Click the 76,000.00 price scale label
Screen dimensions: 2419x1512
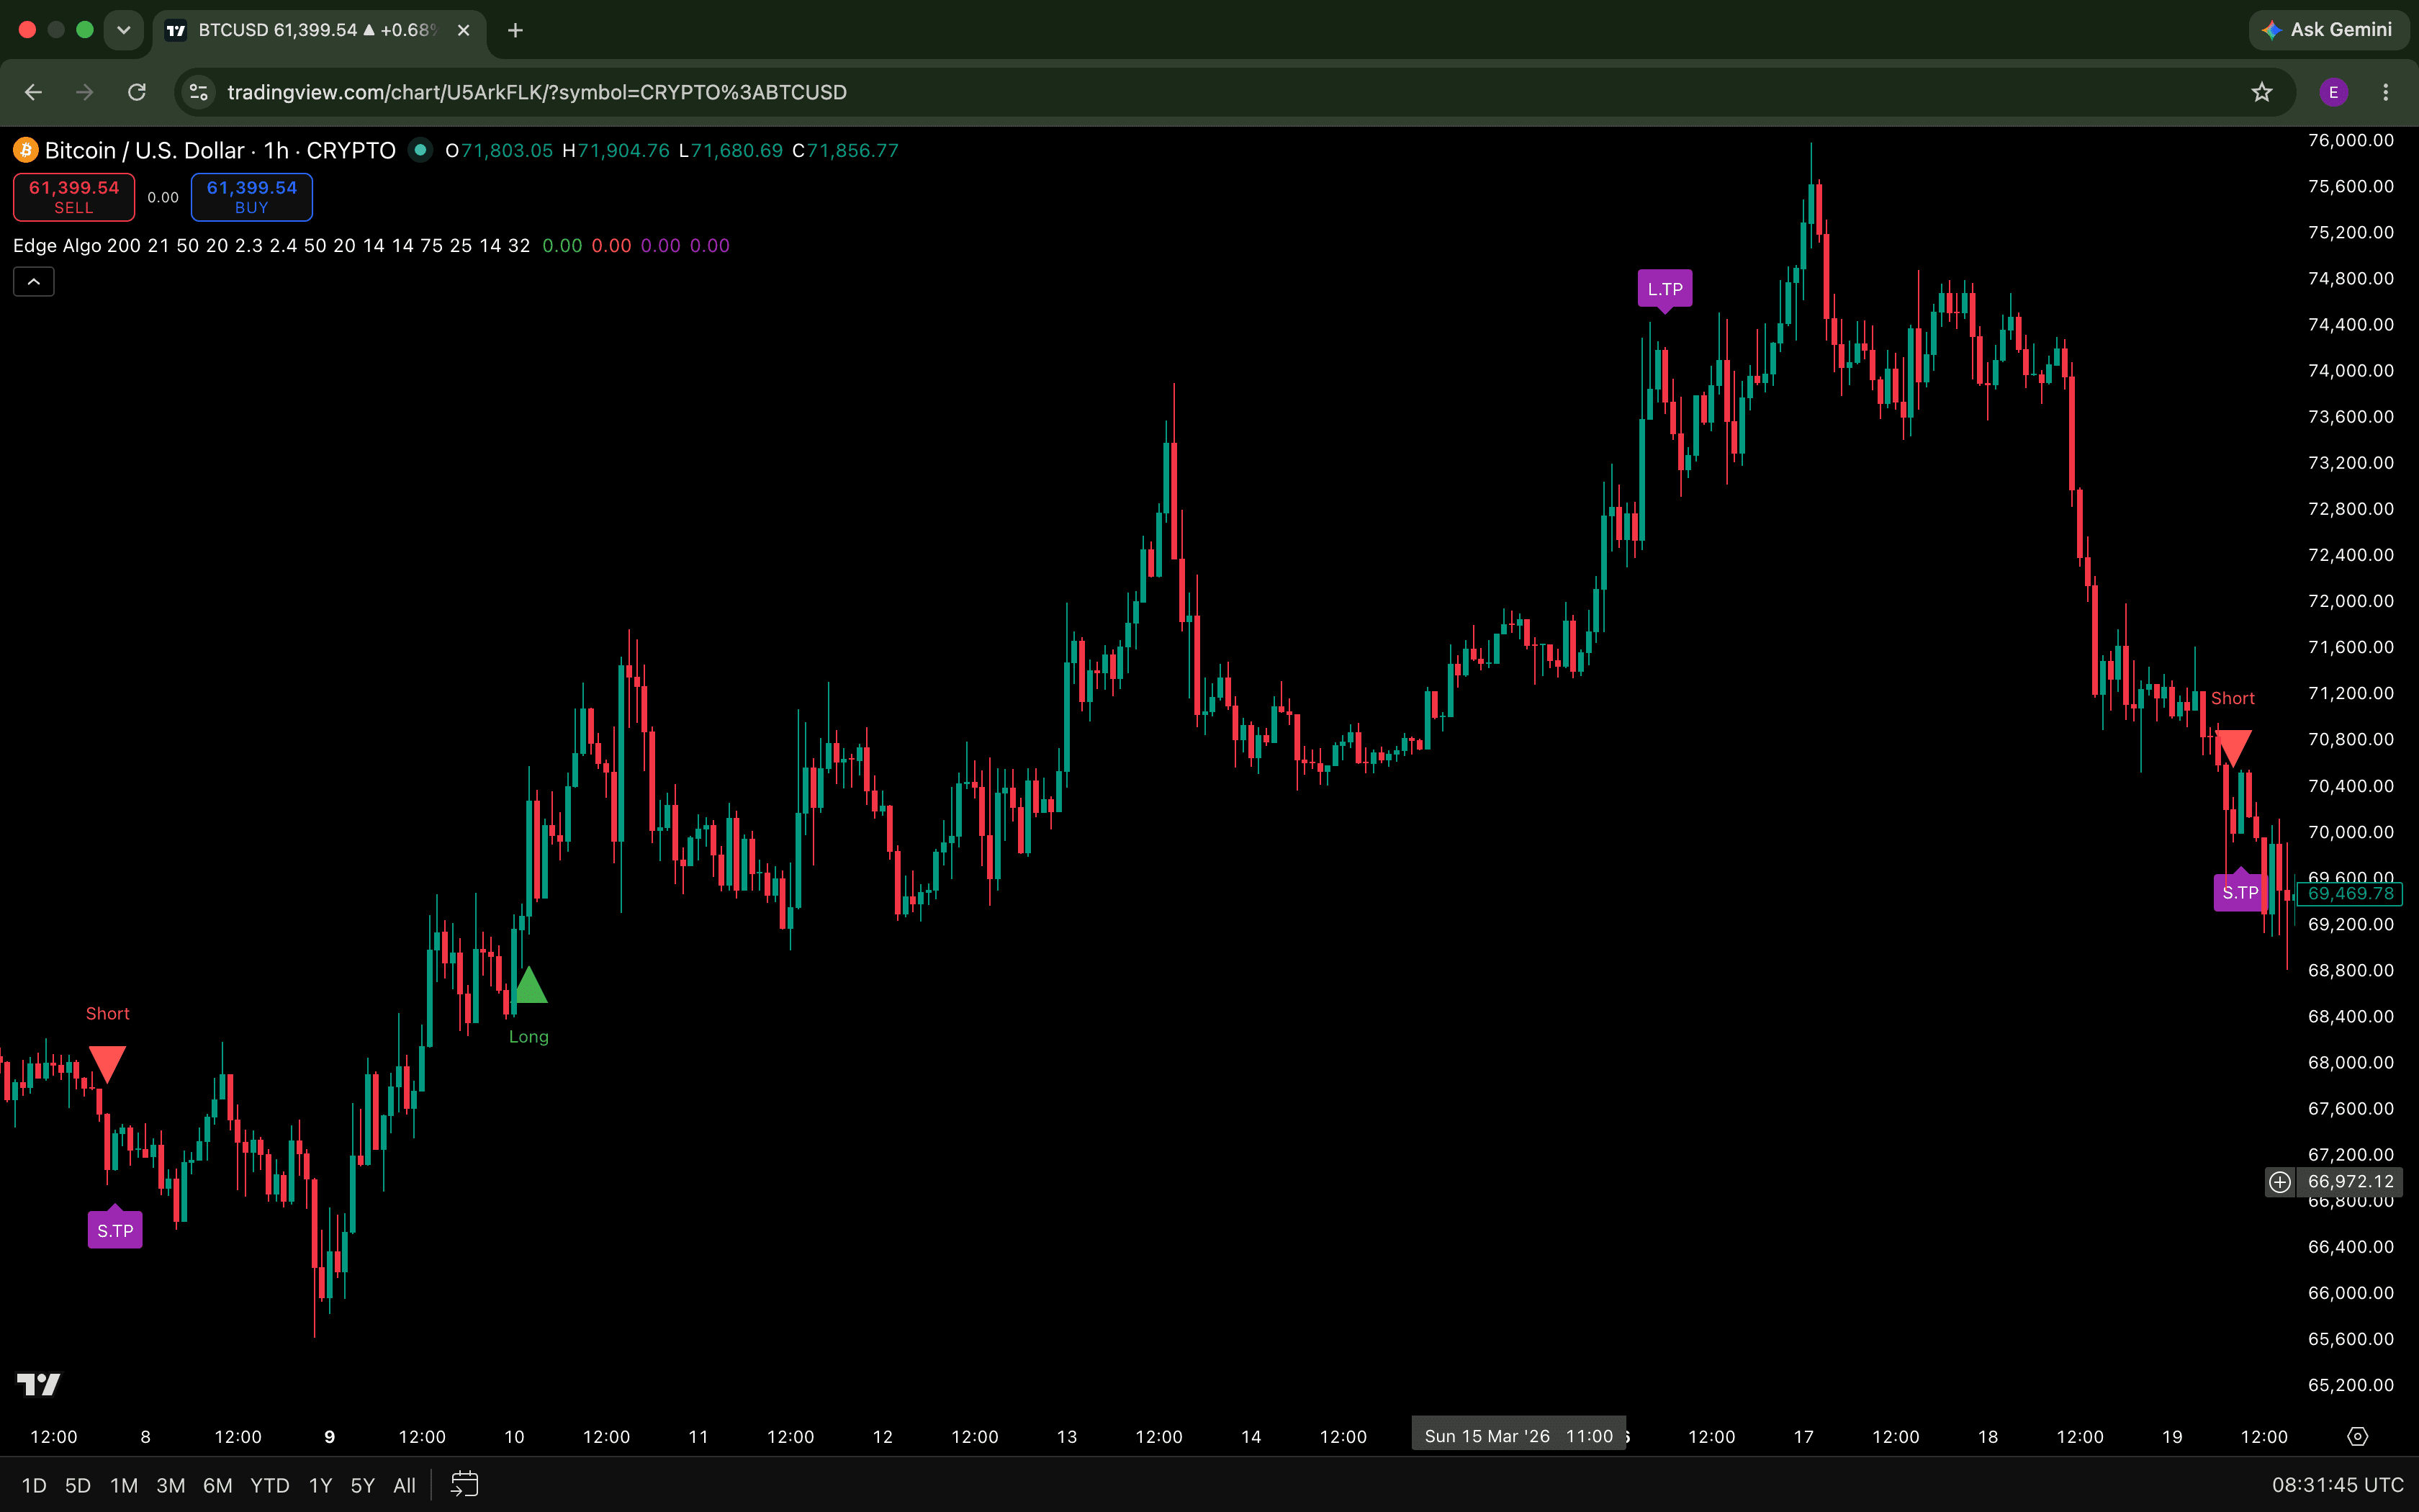2350,140
